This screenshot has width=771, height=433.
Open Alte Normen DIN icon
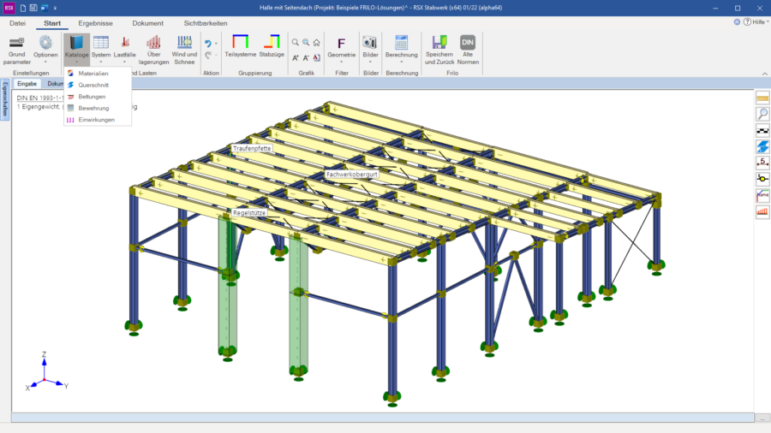pos(468,50)
